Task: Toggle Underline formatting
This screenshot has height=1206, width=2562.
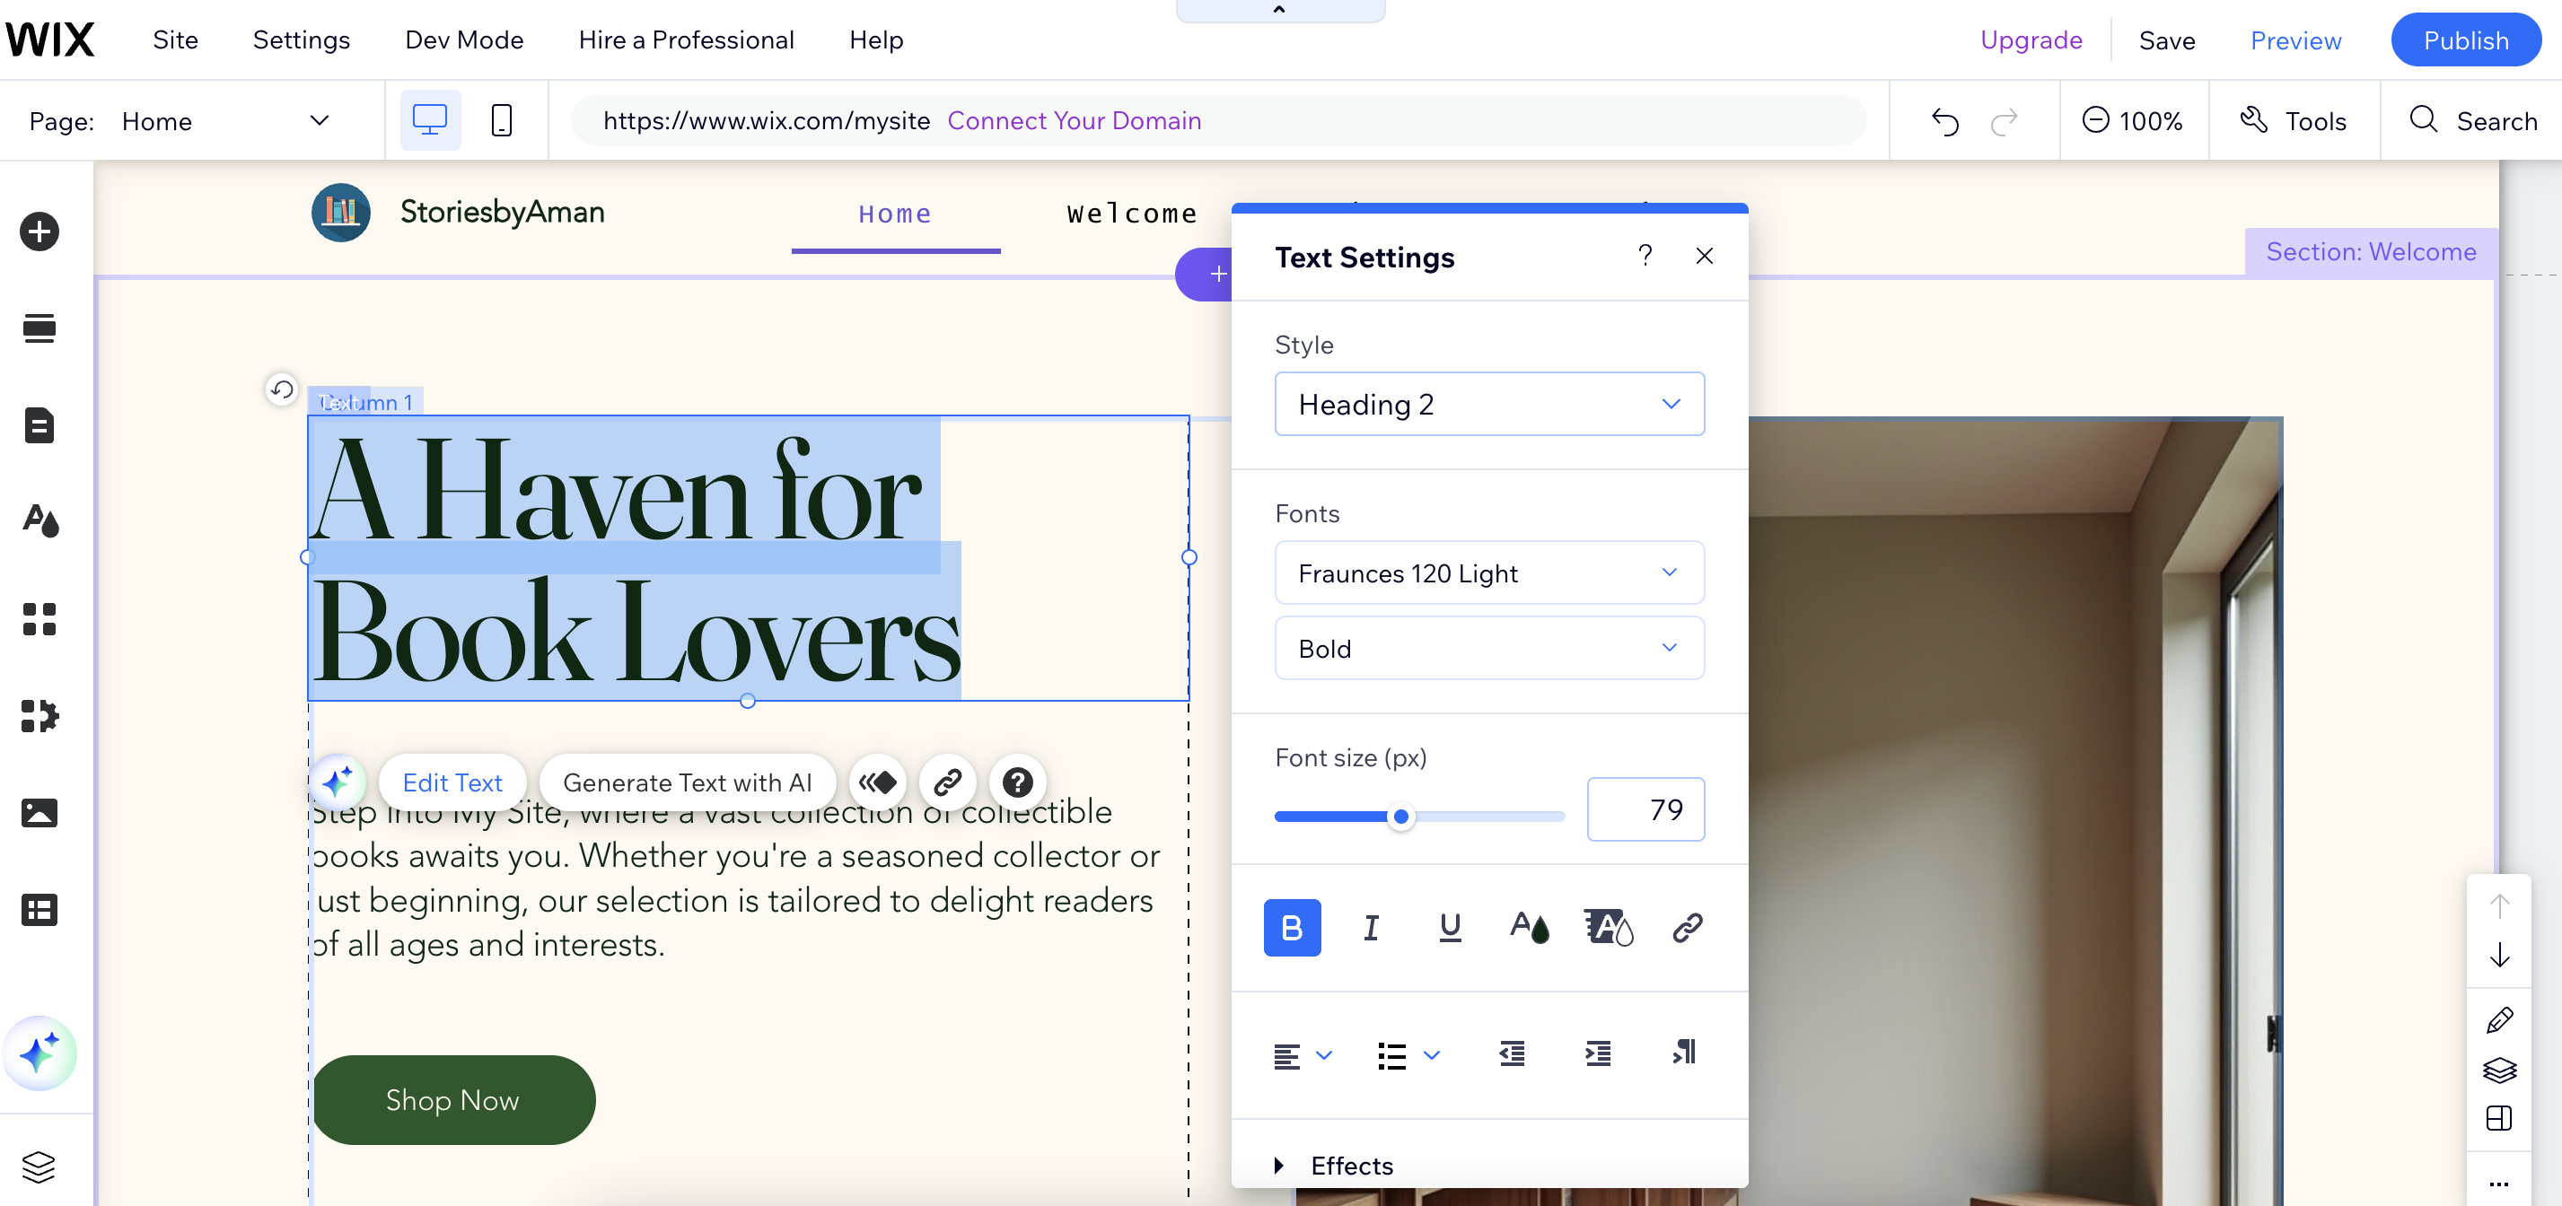Action: pos(1449,928)
